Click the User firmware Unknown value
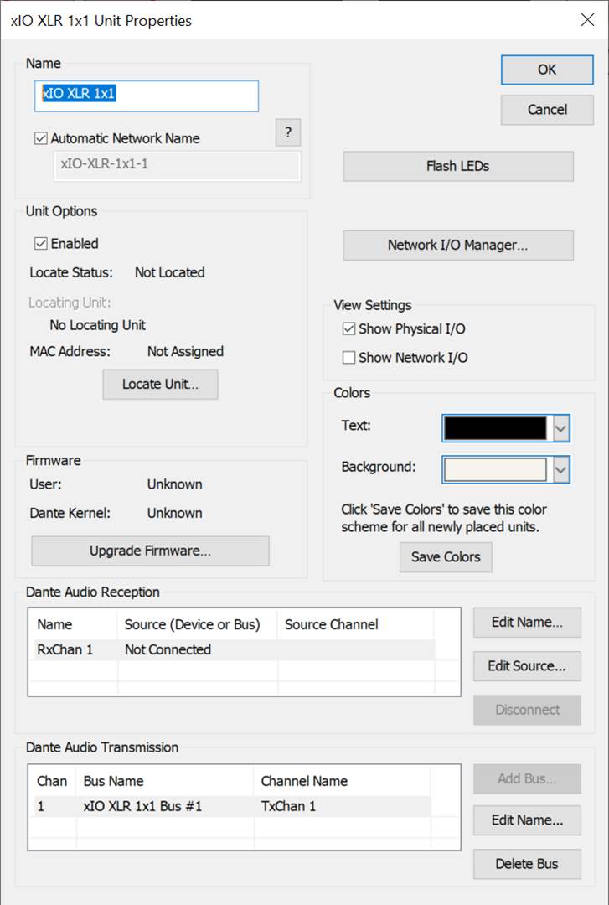Viewport: 609px width, 905px height. coord(175,484)
